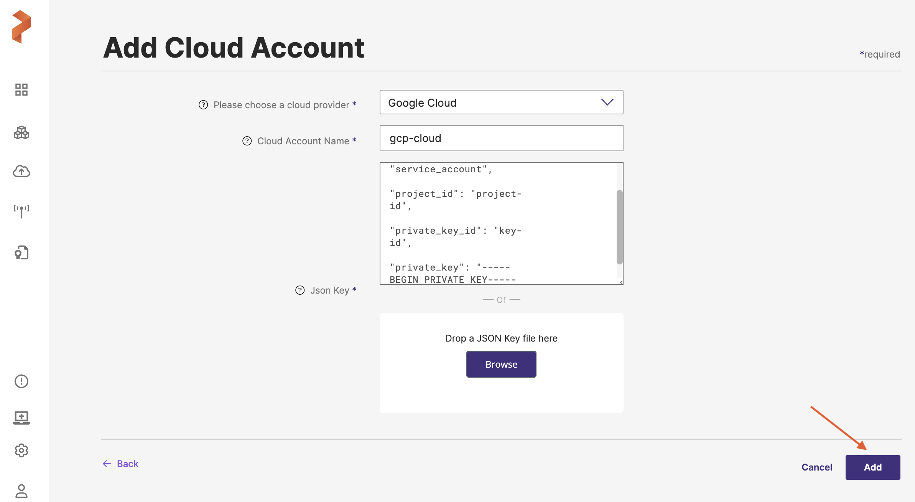915x502 pixels.
Task: Click the Portworx logo in sidebar
Action: pos(21,26)
